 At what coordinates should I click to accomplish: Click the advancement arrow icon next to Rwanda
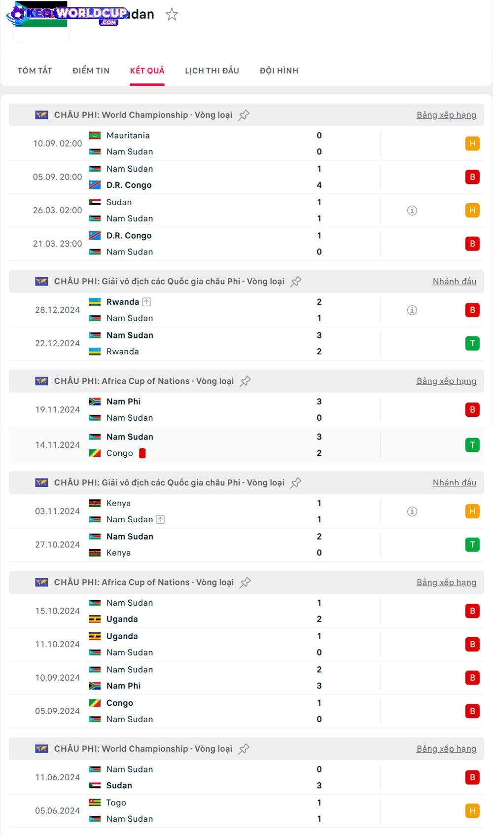click(x=146, y=302)
